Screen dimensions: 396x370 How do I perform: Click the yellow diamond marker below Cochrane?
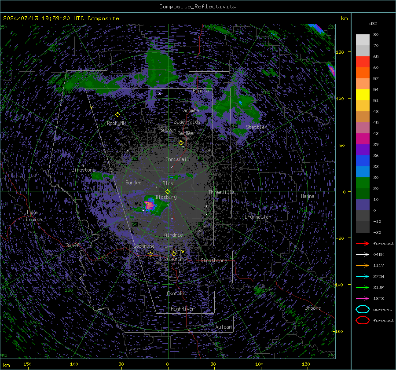[151, 254]
